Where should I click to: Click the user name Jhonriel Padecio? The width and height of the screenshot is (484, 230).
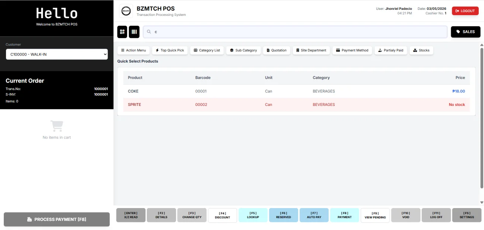tap(399, 9)
